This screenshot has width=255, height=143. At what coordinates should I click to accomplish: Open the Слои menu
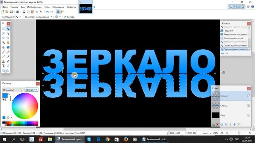coord(47,7)
